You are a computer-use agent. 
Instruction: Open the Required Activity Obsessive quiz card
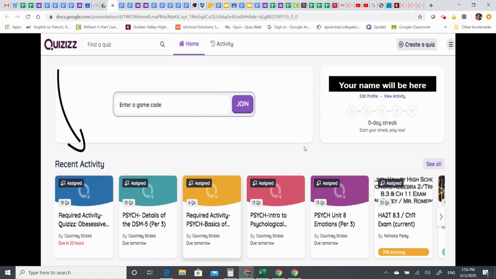click(84, 217)
